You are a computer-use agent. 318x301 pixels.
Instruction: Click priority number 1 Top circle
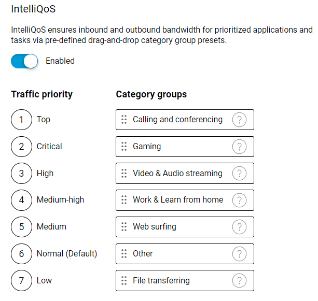click(x=21, y=120)
